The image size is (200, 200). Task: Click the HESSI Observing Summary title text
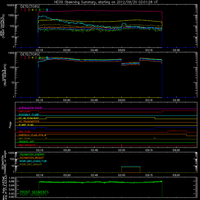[106, 2]
